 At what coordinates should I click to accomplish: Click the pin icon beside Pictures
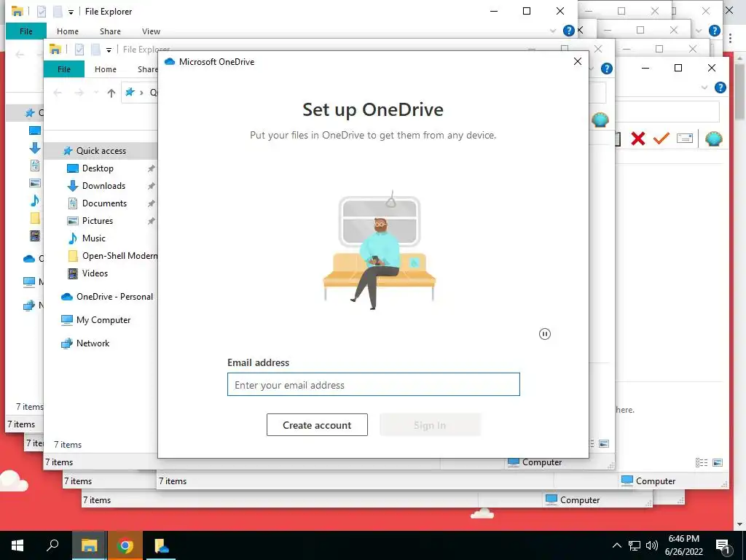tap(152, 221)
